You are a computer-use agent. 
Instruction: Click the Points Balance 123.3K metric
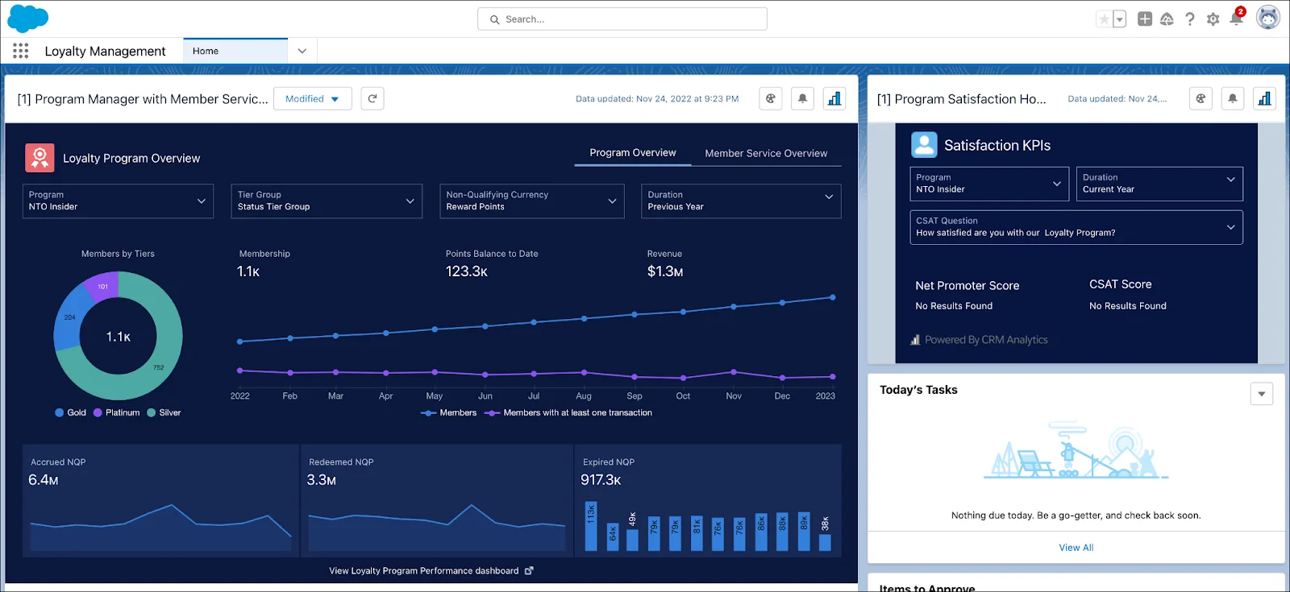(467, 271)
